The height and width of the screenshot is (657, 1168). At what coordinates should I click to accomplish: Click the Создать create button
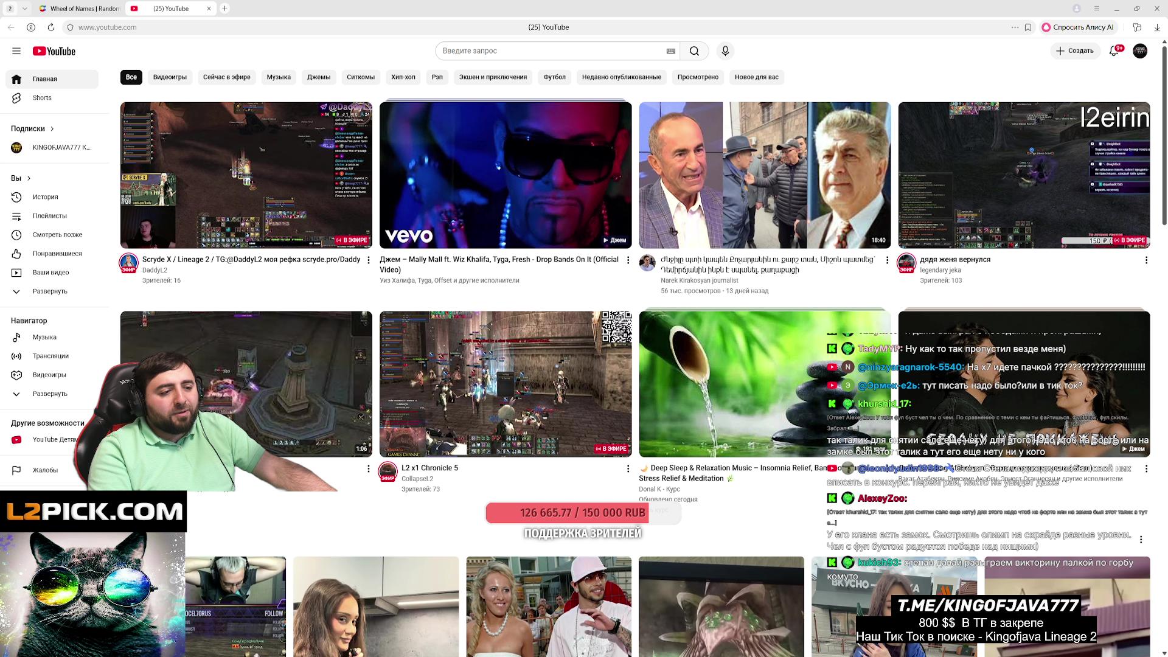1075,51
